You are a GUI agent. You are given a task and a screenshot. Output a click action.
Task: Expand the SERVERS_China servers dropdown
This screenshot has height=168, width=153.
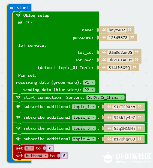click(106, 97)
